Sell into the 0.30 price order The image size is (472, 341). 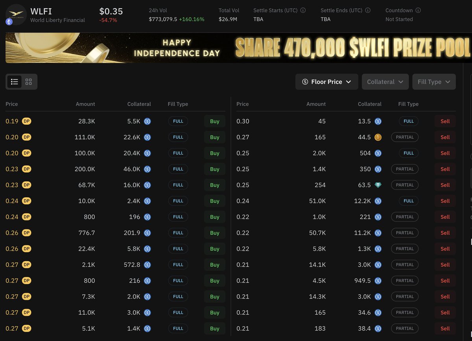click(445, 121)
